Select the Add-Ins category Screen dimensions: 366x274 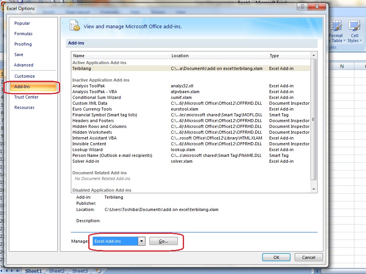tap(33, 87)
